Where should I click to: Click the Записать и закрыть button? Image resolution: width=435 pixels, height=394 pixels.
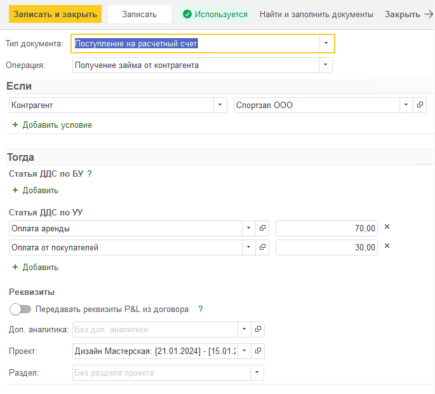pyautogui.click(x=55, y=14)
